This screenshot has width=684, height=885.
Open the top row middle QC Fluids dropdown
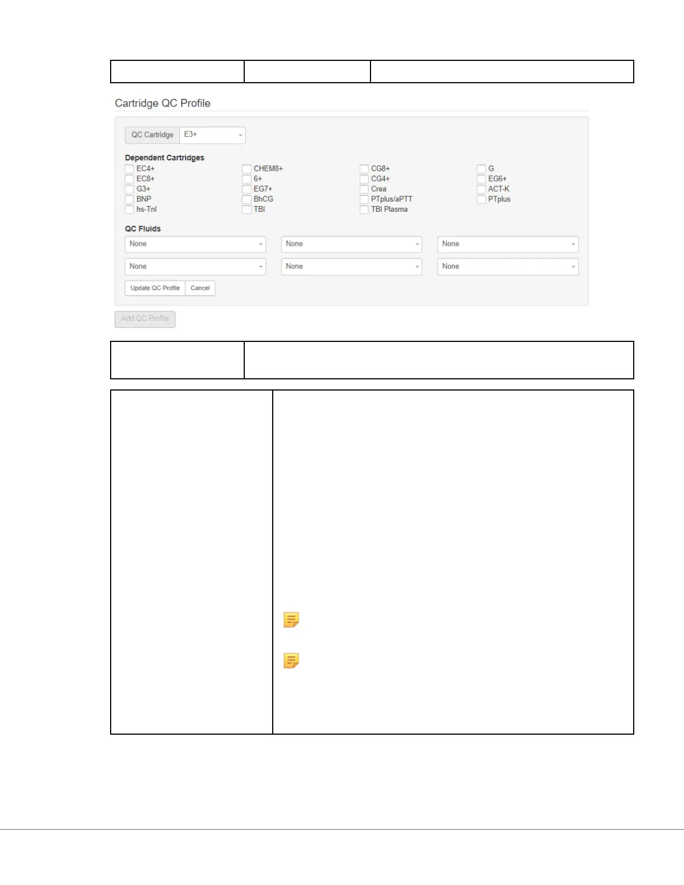coord(351,244)
